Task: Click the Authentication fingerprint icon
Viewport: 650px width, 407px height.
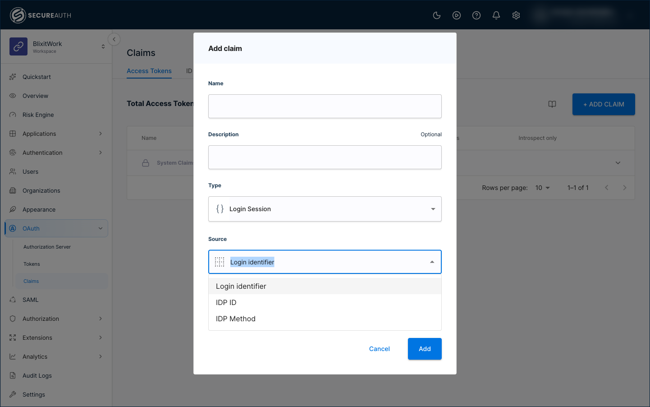Action: click(13, 153)
